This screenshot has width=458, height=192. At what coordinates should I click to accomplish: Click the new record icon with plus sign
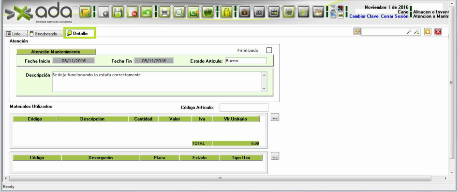(103, 12)
